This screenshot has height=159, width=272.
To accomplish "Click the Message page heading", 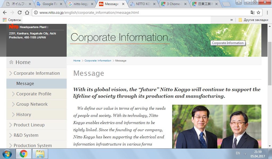I will click(x=89, y=73).
